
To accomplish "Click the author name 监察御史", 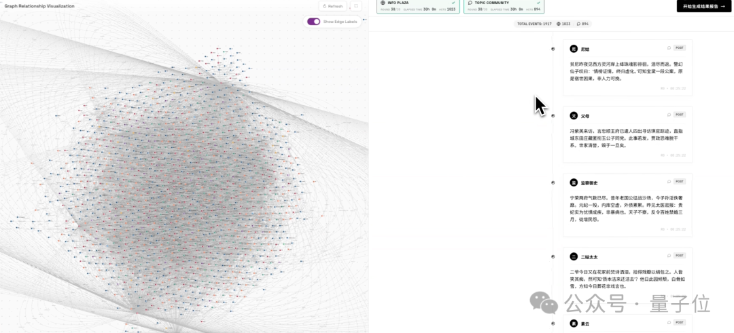I will 589,183.
